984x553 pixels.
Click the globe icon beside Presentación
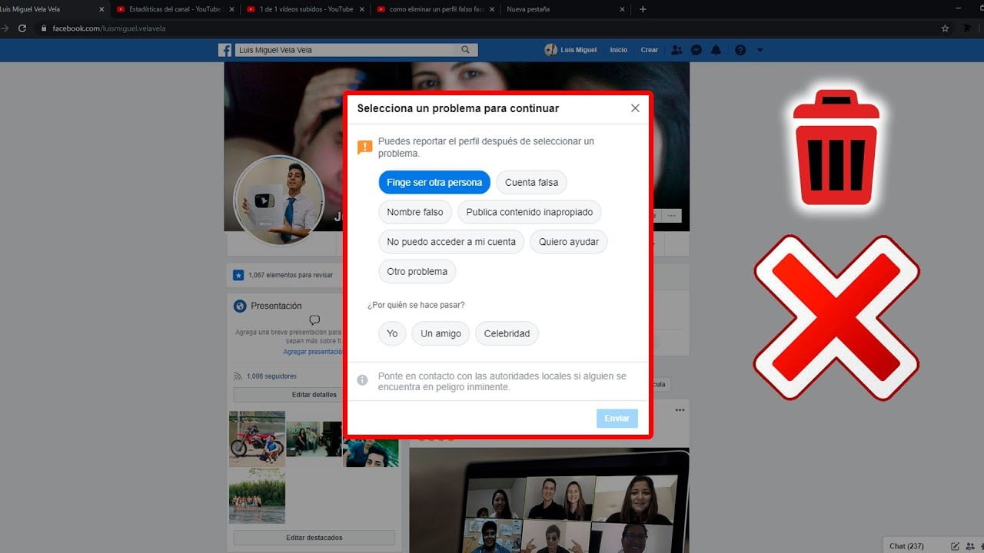pyautogui.click(x=240, y=306)
